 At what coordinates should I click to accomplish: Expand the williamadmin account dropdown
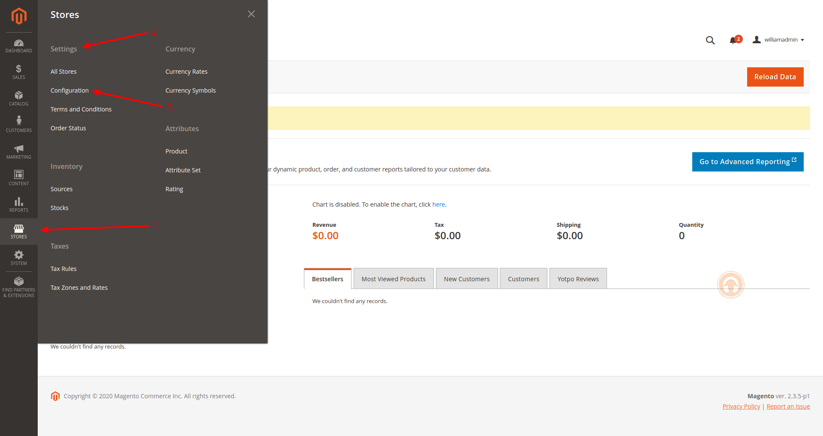(x=778, y=39)
